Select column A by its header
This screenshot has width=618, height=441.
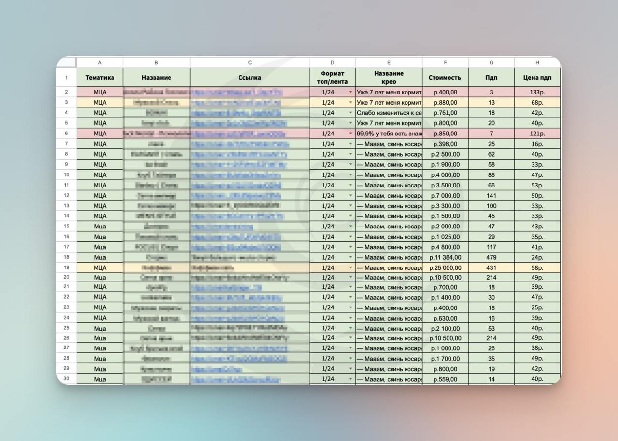[100, 63]
